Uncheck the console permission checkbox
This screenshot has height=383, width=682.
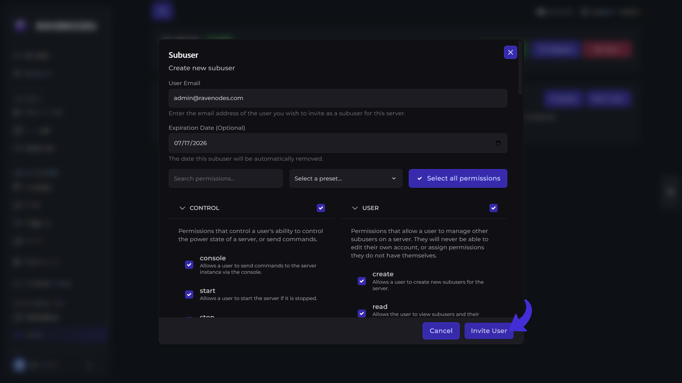[x=189, y=265]
